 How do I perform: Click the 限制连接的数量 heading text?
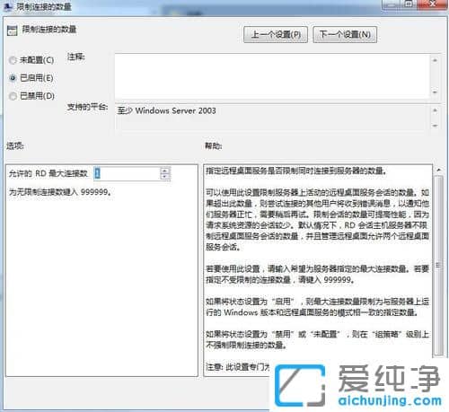(49, 30)
